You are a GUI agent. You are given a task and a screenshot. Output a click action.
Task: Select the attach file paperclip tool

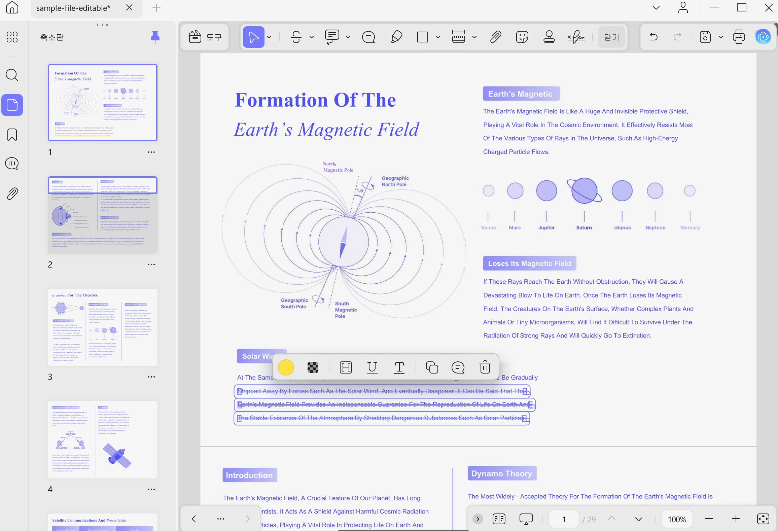pyautogui.click(x=495, y=37)
